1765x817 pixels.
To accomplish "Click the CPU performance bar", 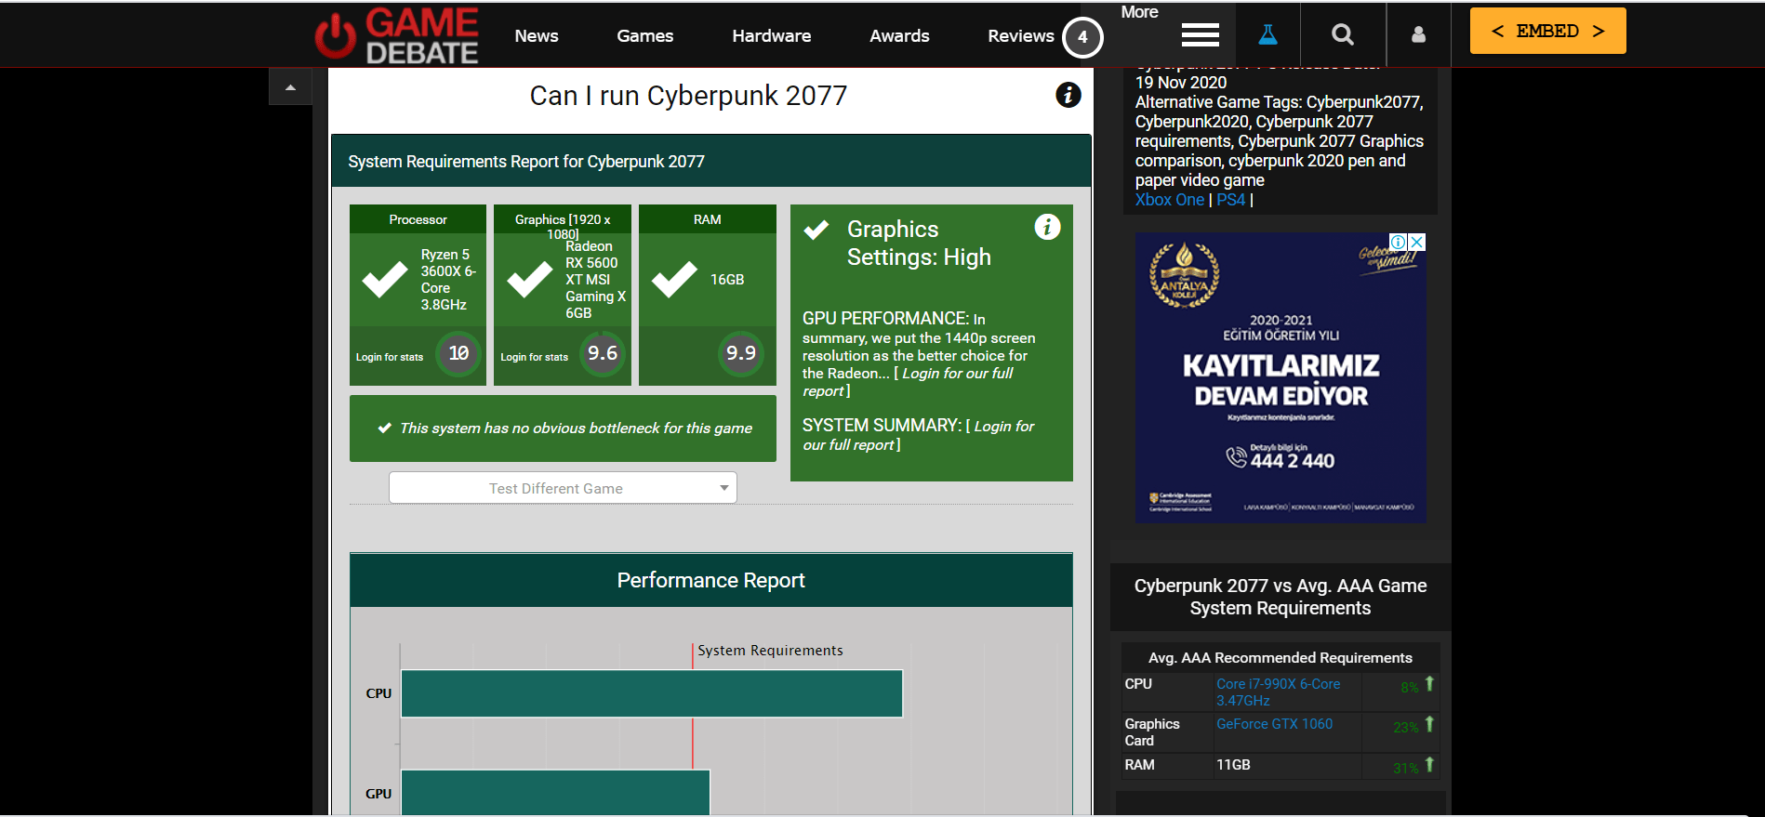I will click(651, 693).
